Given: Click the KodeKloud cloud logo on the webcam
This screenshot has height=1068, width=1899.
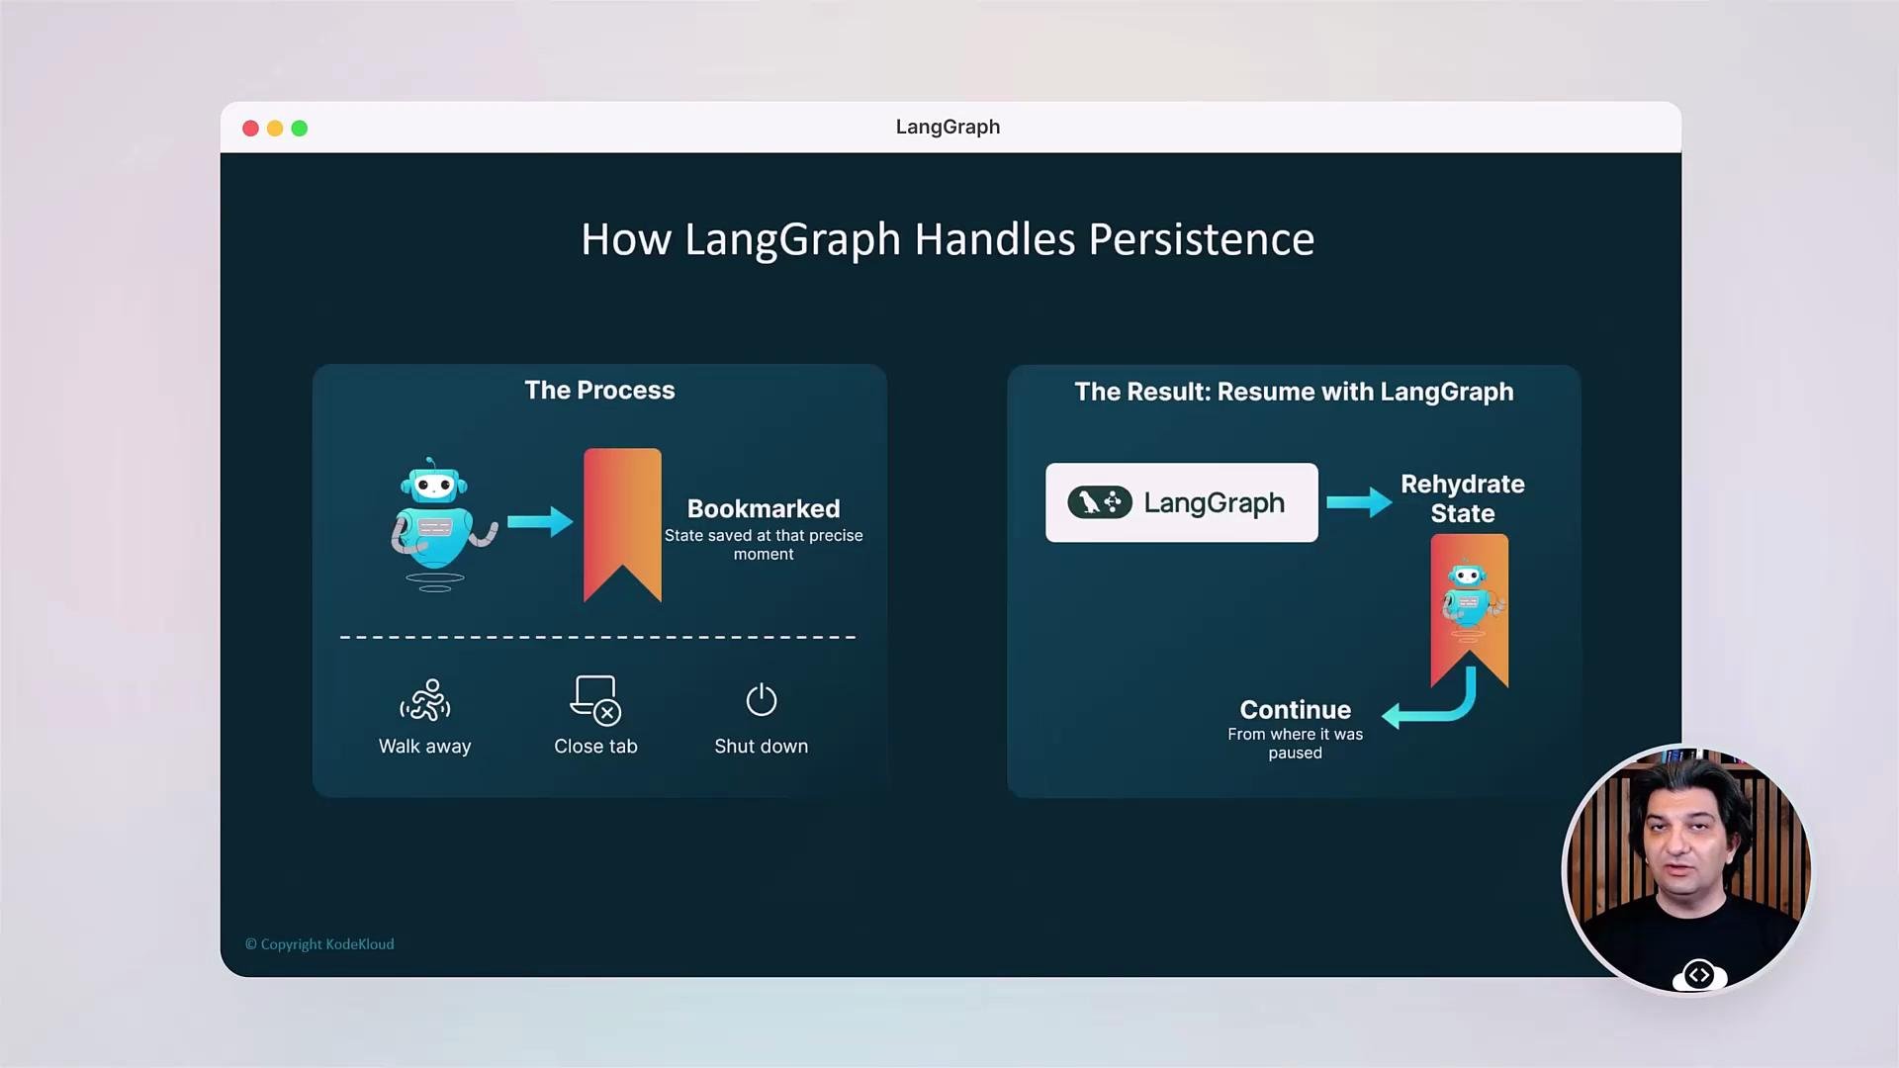Looking at the screenshot, I should [1699, 975].
